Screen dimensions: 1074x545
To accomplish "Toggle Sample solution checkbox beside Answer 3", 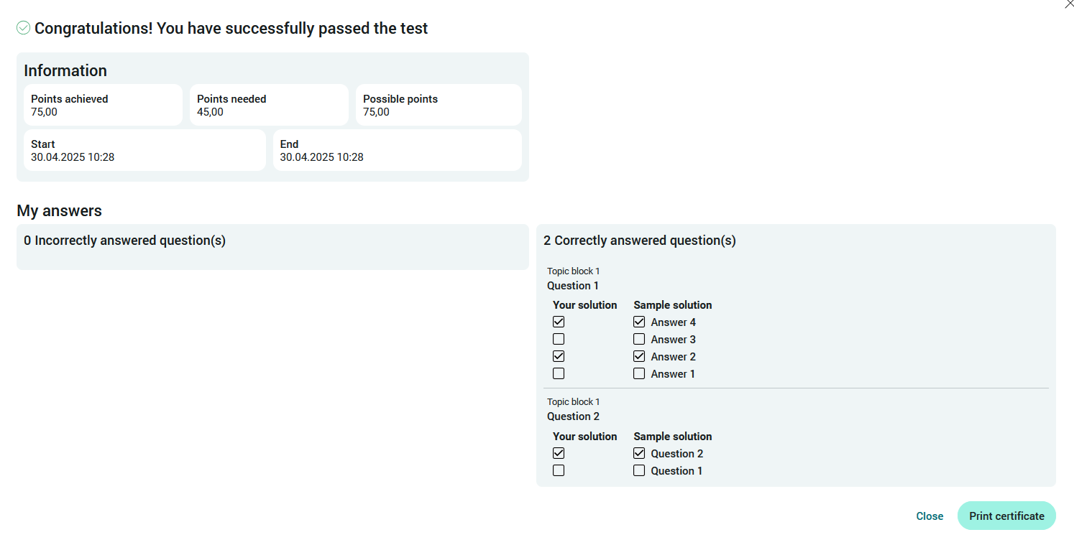I will point(639,339).
